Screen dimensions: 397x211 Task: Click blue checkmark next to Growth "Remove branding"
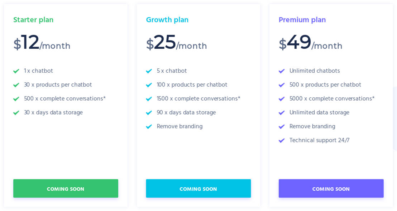[149, 127]
